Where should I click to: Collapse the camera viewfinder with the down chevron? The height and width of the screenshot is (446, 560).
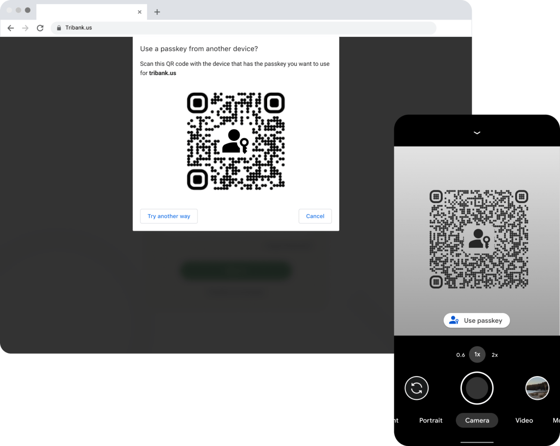476,132
